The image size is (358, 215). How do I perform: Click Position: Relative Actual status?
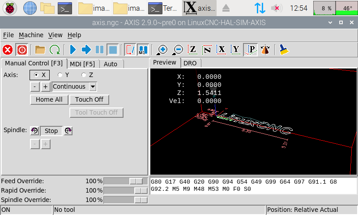312,210
